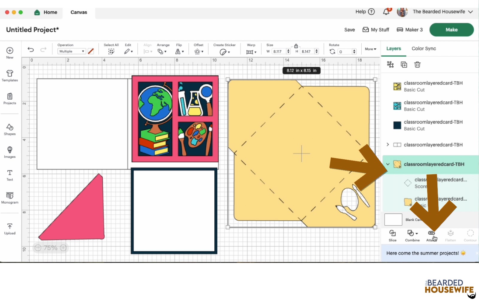Select the Text tool
The width and height of the screenshot is (479, 304).
10,175
